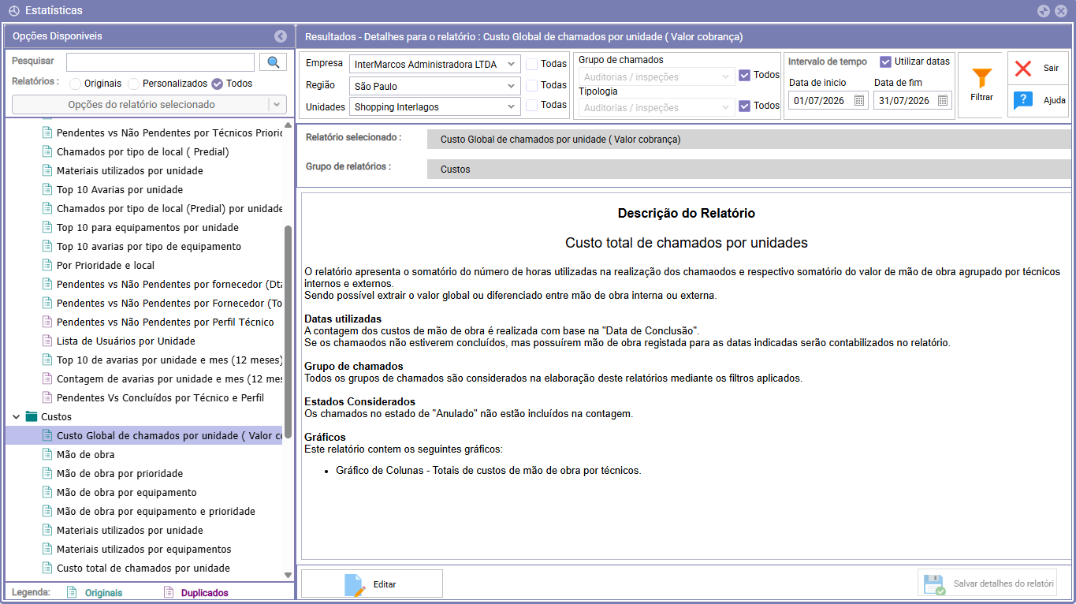This screenshot has height=604, width=1076.
Task: Click the Filtrar button
Action: [x=981, y=85]
